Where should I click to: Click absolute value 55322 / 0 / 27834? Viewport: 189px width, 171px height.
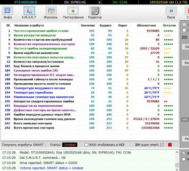pyautogui.click(x=146, y=119)
